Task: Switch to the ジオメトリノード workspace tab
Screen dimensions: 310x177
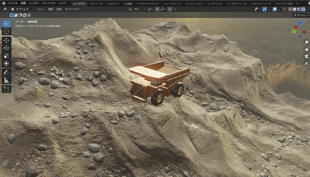Action: [261, 4]
